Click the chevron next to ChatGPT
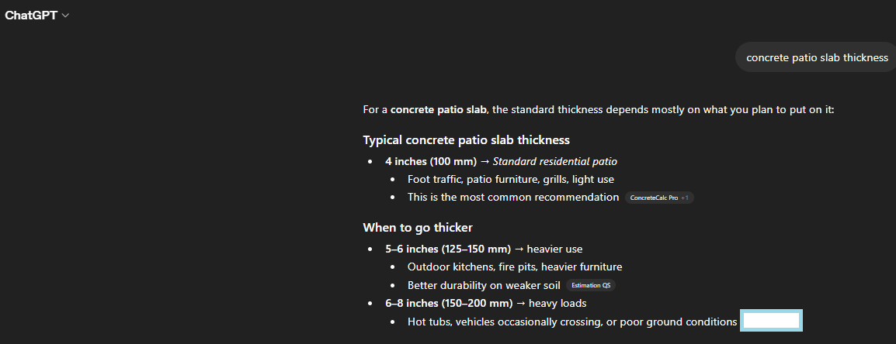Image resolution: width=896 pixels, height=344 pixels. (66, 16)
